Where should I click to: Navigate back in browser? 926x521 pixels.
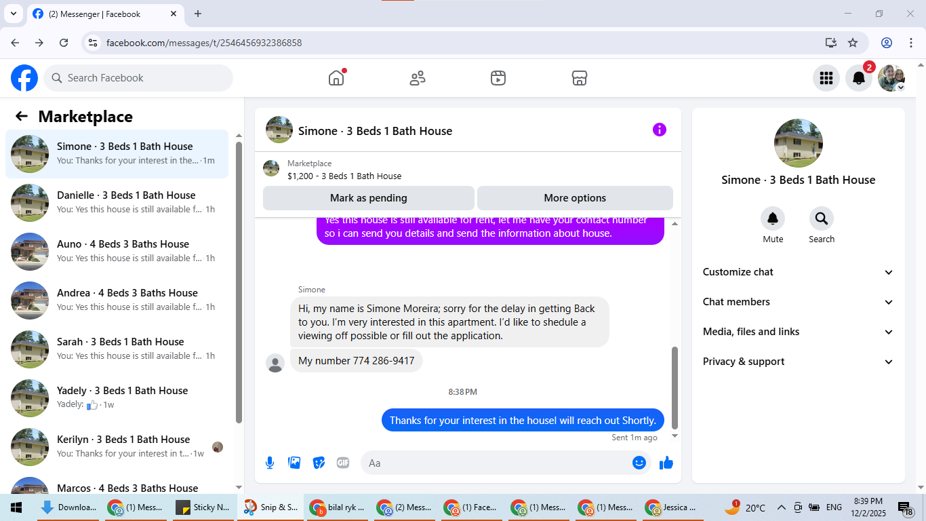tap(15, 43)
